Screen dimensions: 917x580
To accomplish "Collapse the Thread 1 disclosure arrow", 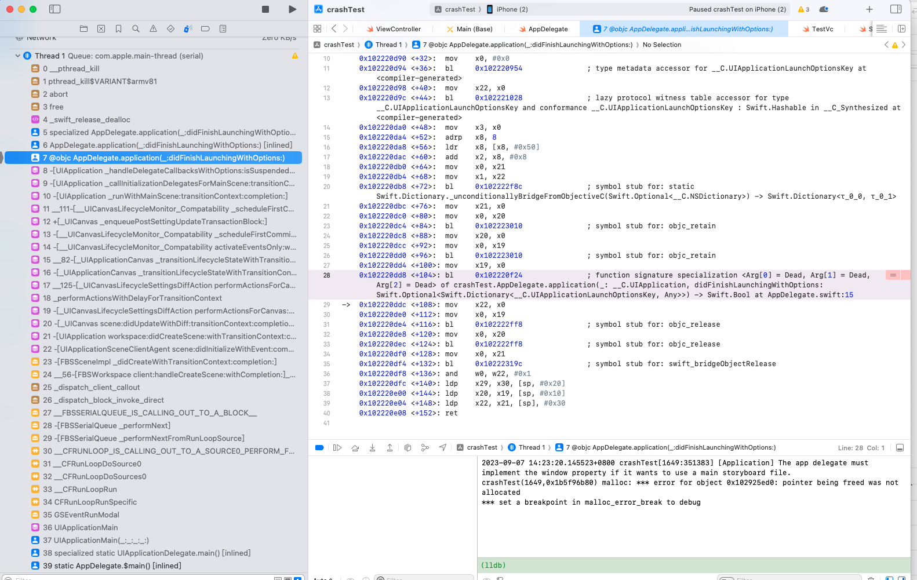I will click(x=18, y=56).
